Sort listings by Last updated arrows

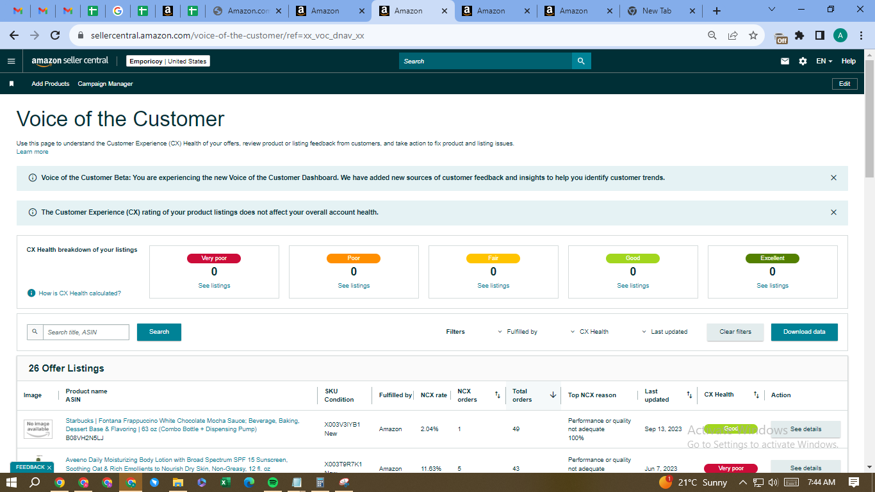click(x=689, y=395)
